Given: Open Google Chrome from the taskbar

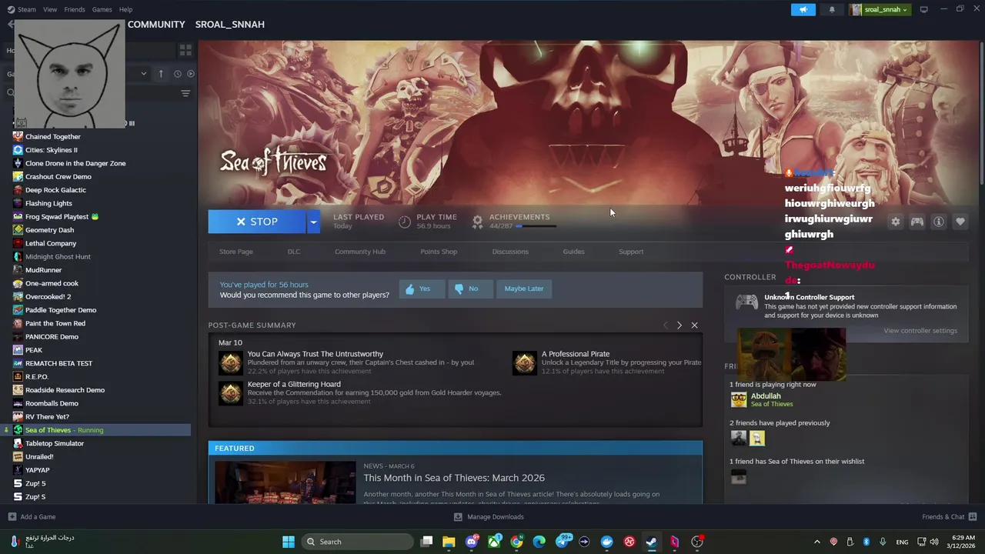Looking at the screenshot, I should point(516,542).
